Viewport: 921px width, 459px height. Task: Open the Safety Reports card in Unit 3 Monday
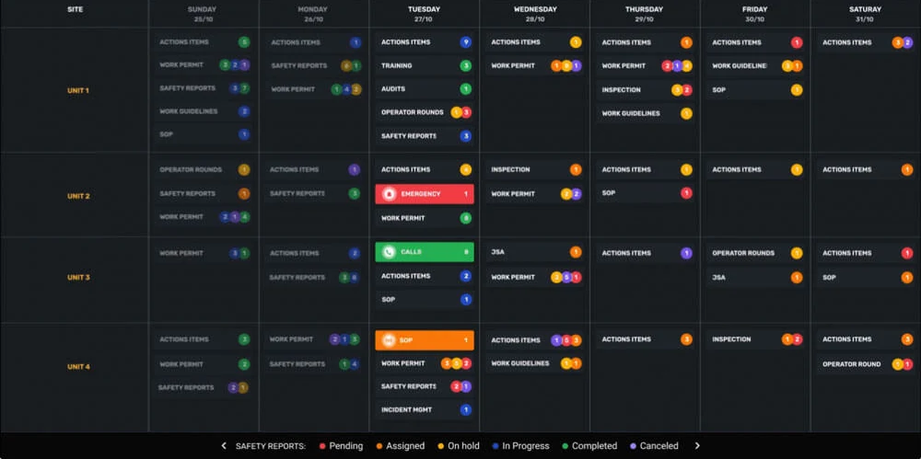(x=314, y=277)
